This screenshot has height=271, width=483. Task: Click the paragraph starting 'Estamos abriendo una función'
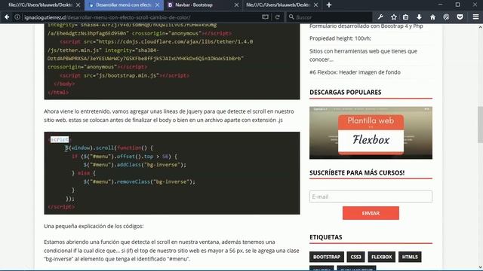[x=171, y=251]
